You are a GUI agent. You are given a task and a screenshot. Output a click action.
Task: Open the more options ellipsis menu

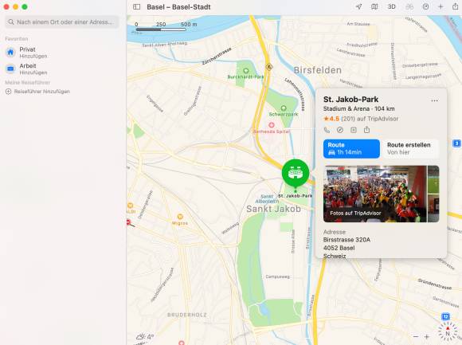[x=434, y=100]
